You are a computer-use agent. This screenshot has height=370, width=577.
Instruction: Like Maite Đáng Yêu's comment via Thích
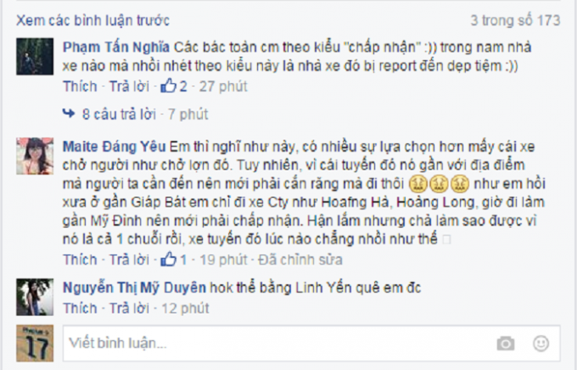(80, 260)
